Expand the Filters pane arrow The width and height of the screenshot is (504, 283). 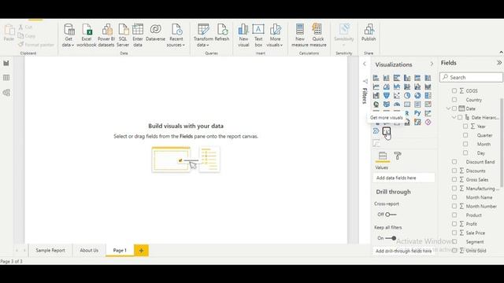pos(365,64)
